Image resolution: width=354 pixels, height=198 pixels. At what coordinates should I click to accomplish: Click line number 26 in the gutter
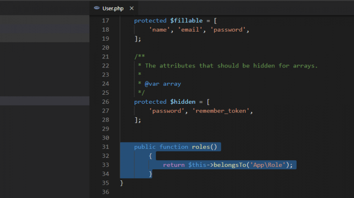105,102
